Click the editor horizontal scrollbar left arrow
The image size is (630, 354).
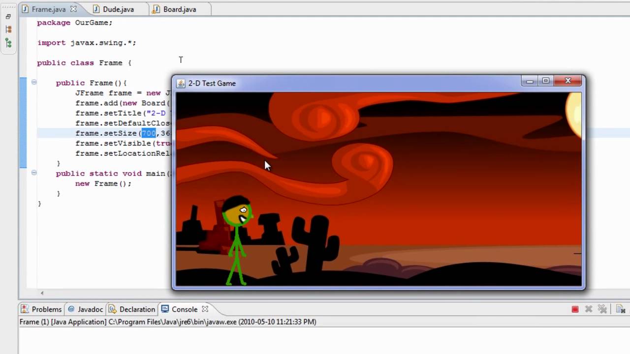(42, 293)
